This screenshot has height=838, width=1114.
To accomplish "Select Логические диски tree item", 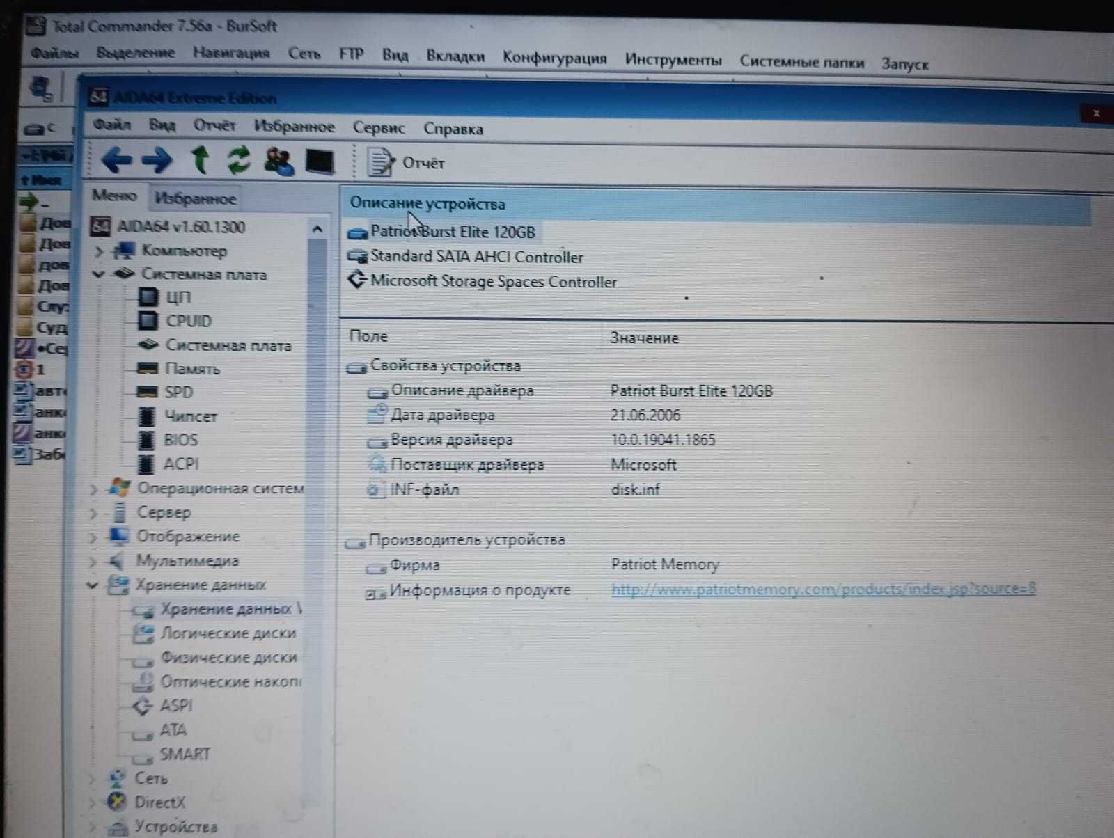I will 215,633.
